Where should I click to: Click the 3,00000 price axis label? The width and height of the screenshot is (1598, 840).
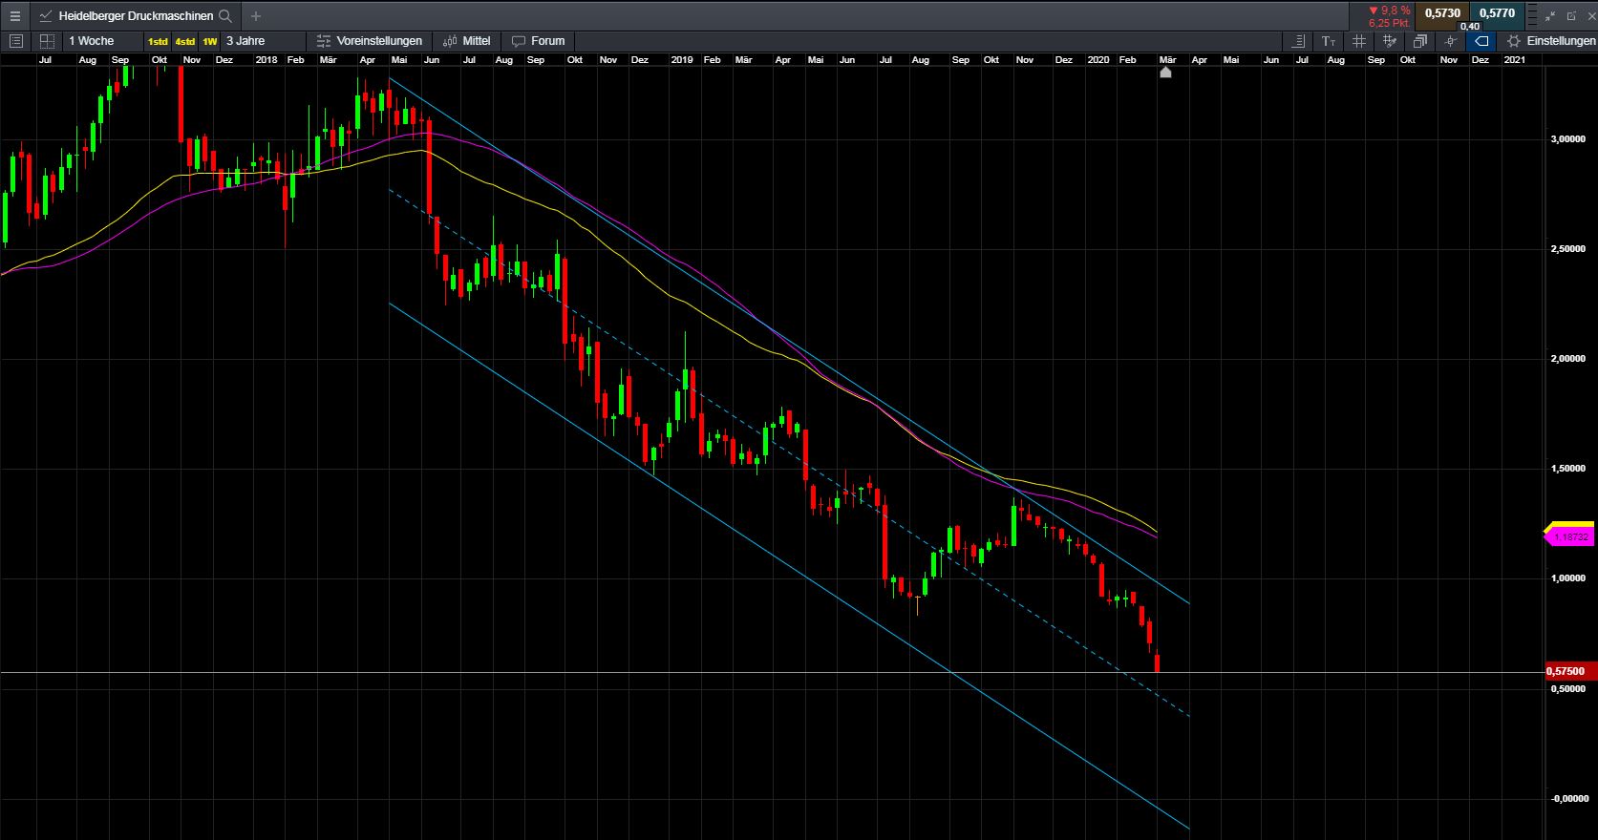(x=1566, y=139)
